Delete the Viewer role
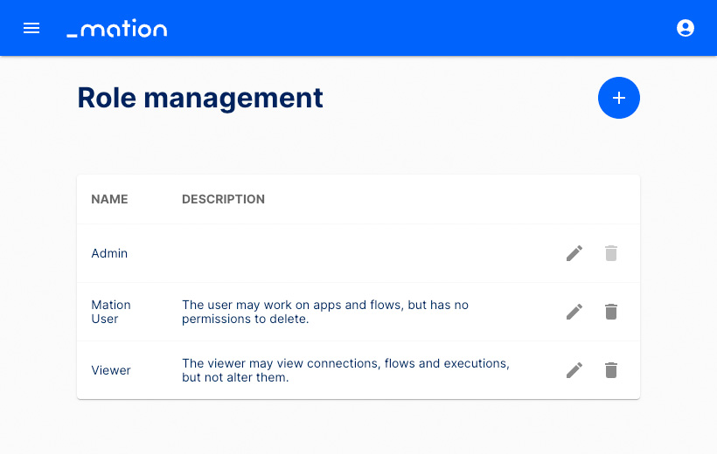The height and width of the screenshot is (454, 717). click(611, 370)
